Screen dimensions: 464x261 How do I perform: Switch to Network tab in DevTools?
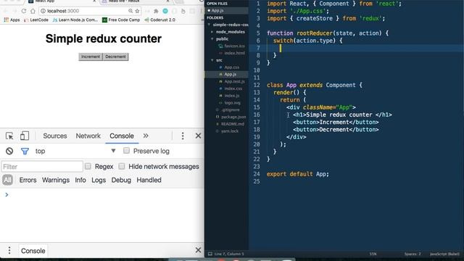[x=88, y=136]
